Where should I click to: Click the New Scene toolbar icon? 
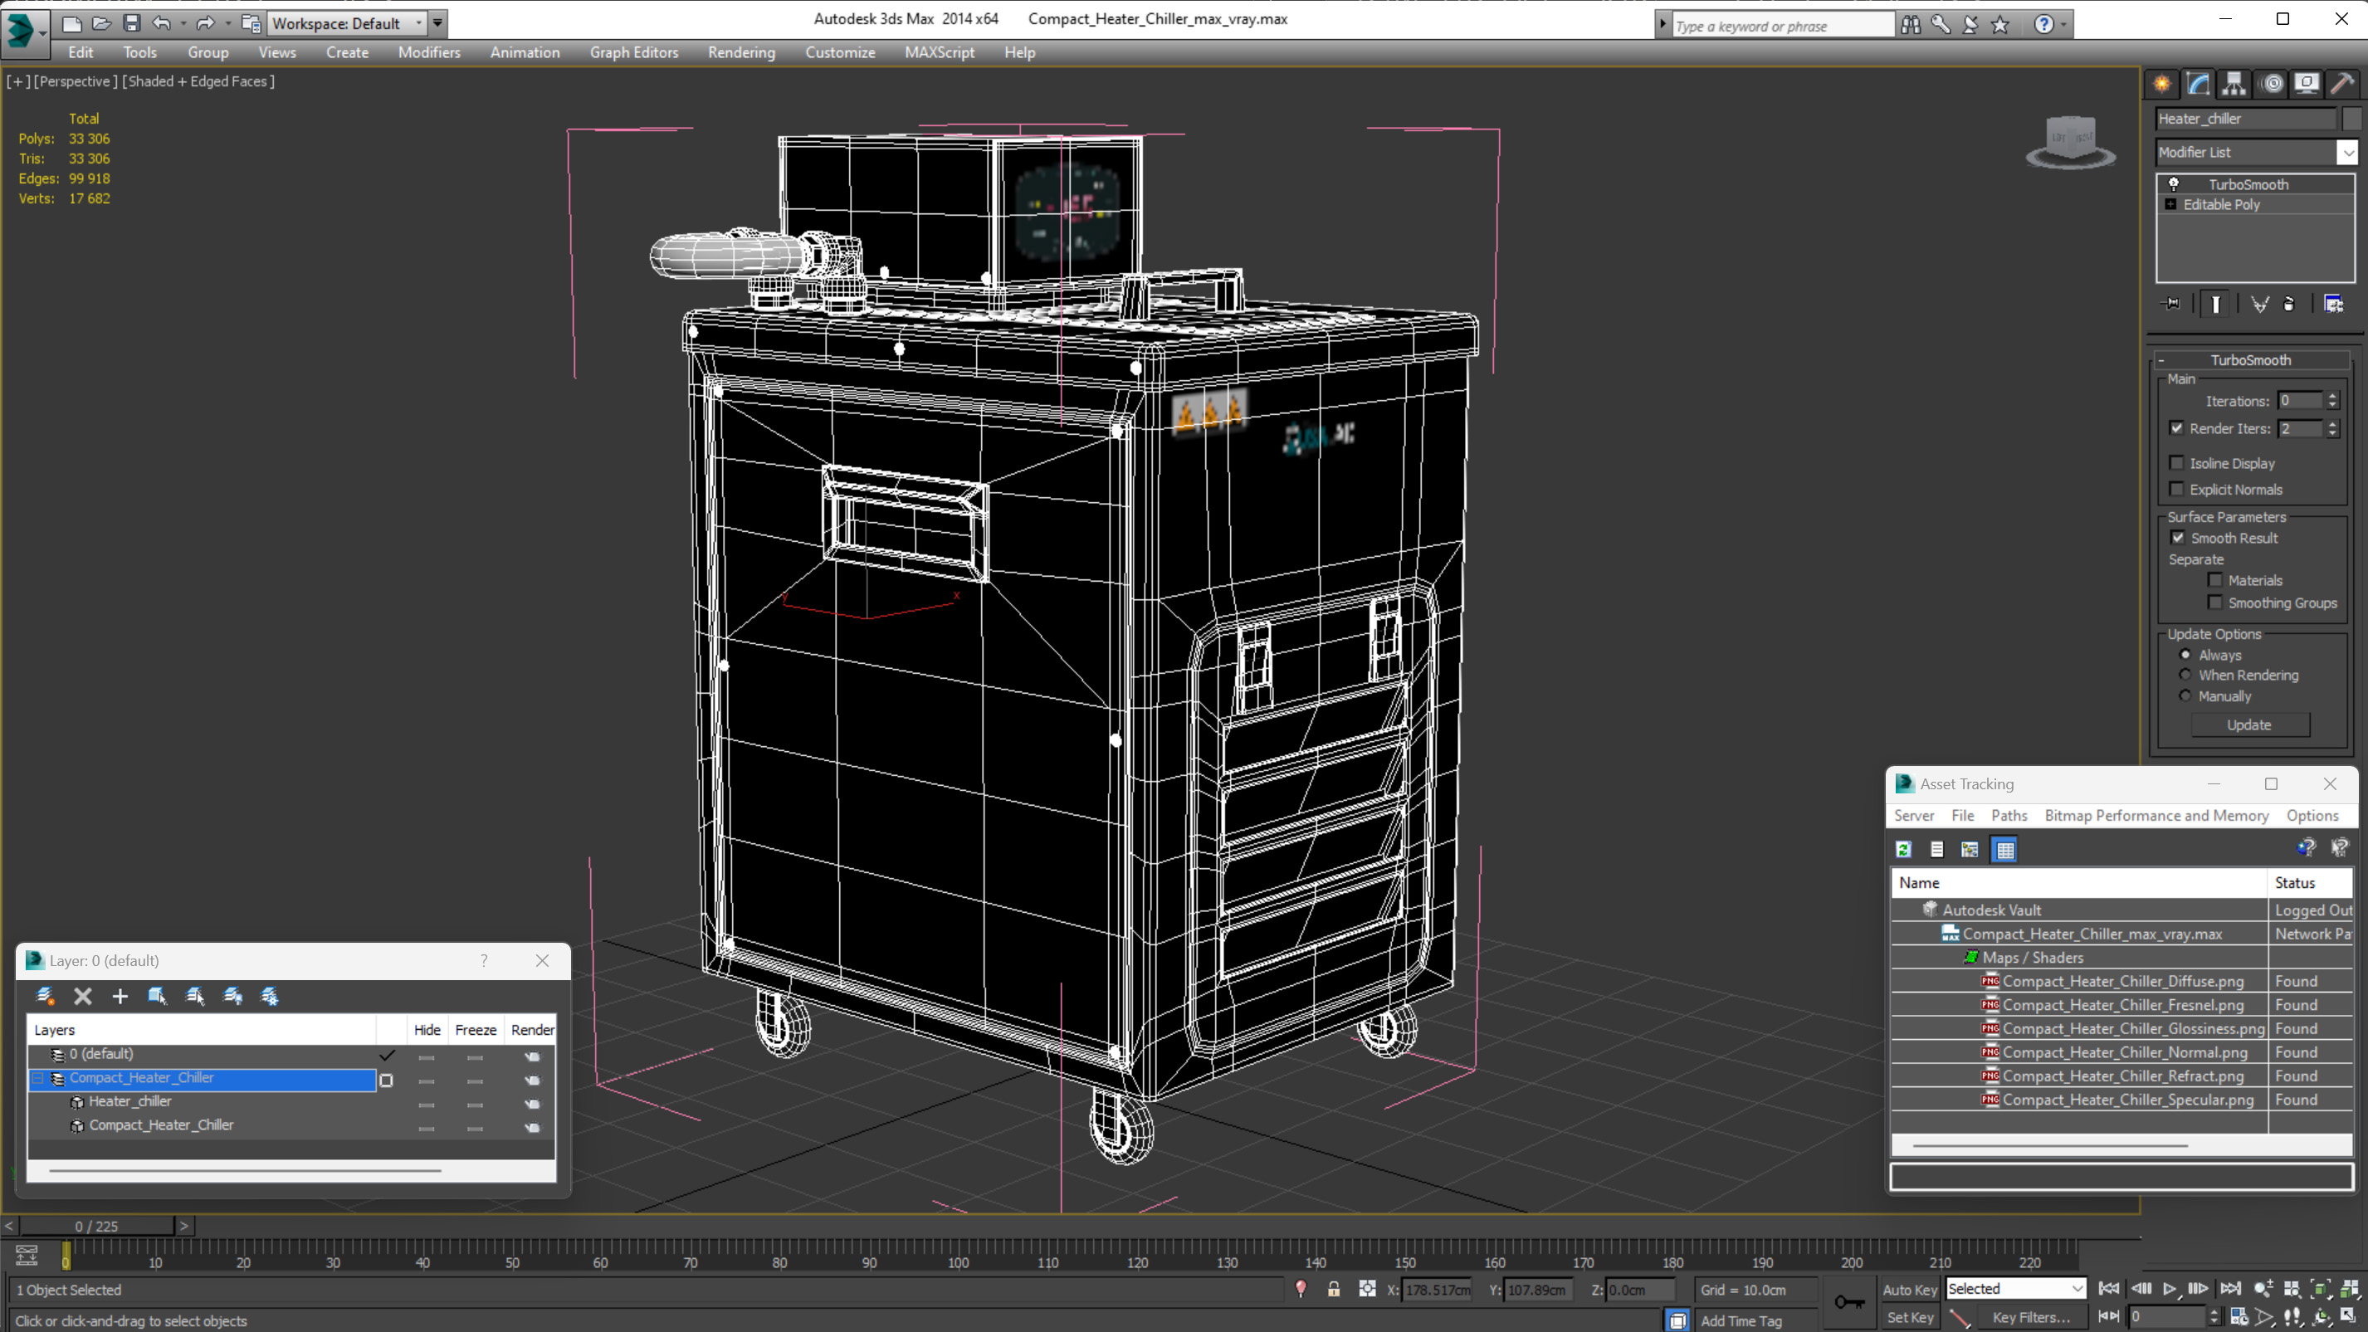pos(71,23)
